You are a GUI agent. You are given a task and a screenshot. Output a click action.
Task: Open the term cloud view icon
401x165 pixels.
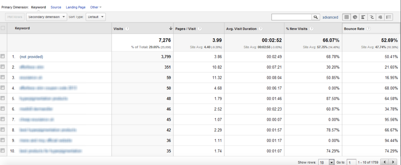point(380,17)
